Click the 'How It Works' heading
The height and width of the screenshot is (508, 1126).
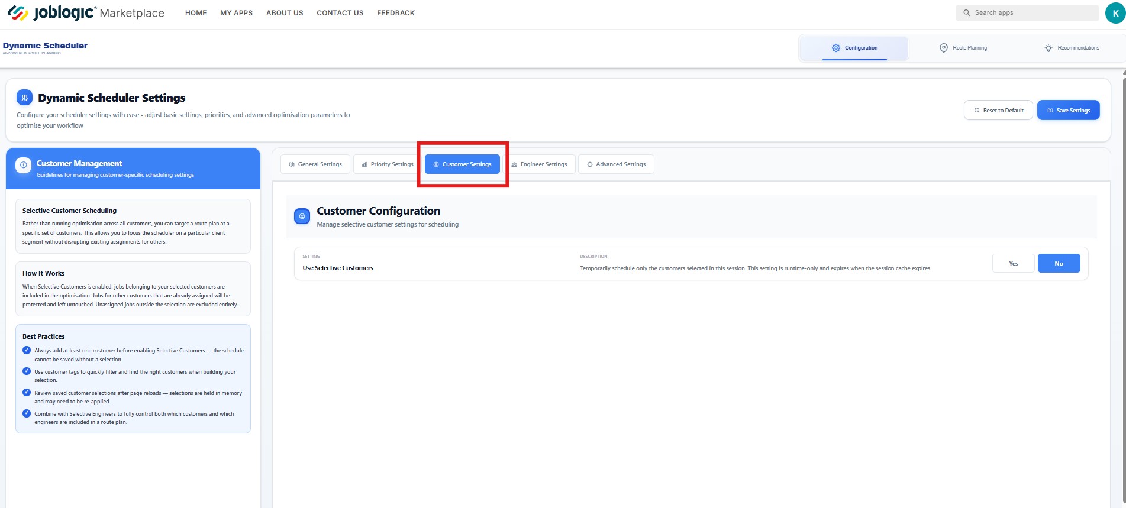[x=43, y=273]
